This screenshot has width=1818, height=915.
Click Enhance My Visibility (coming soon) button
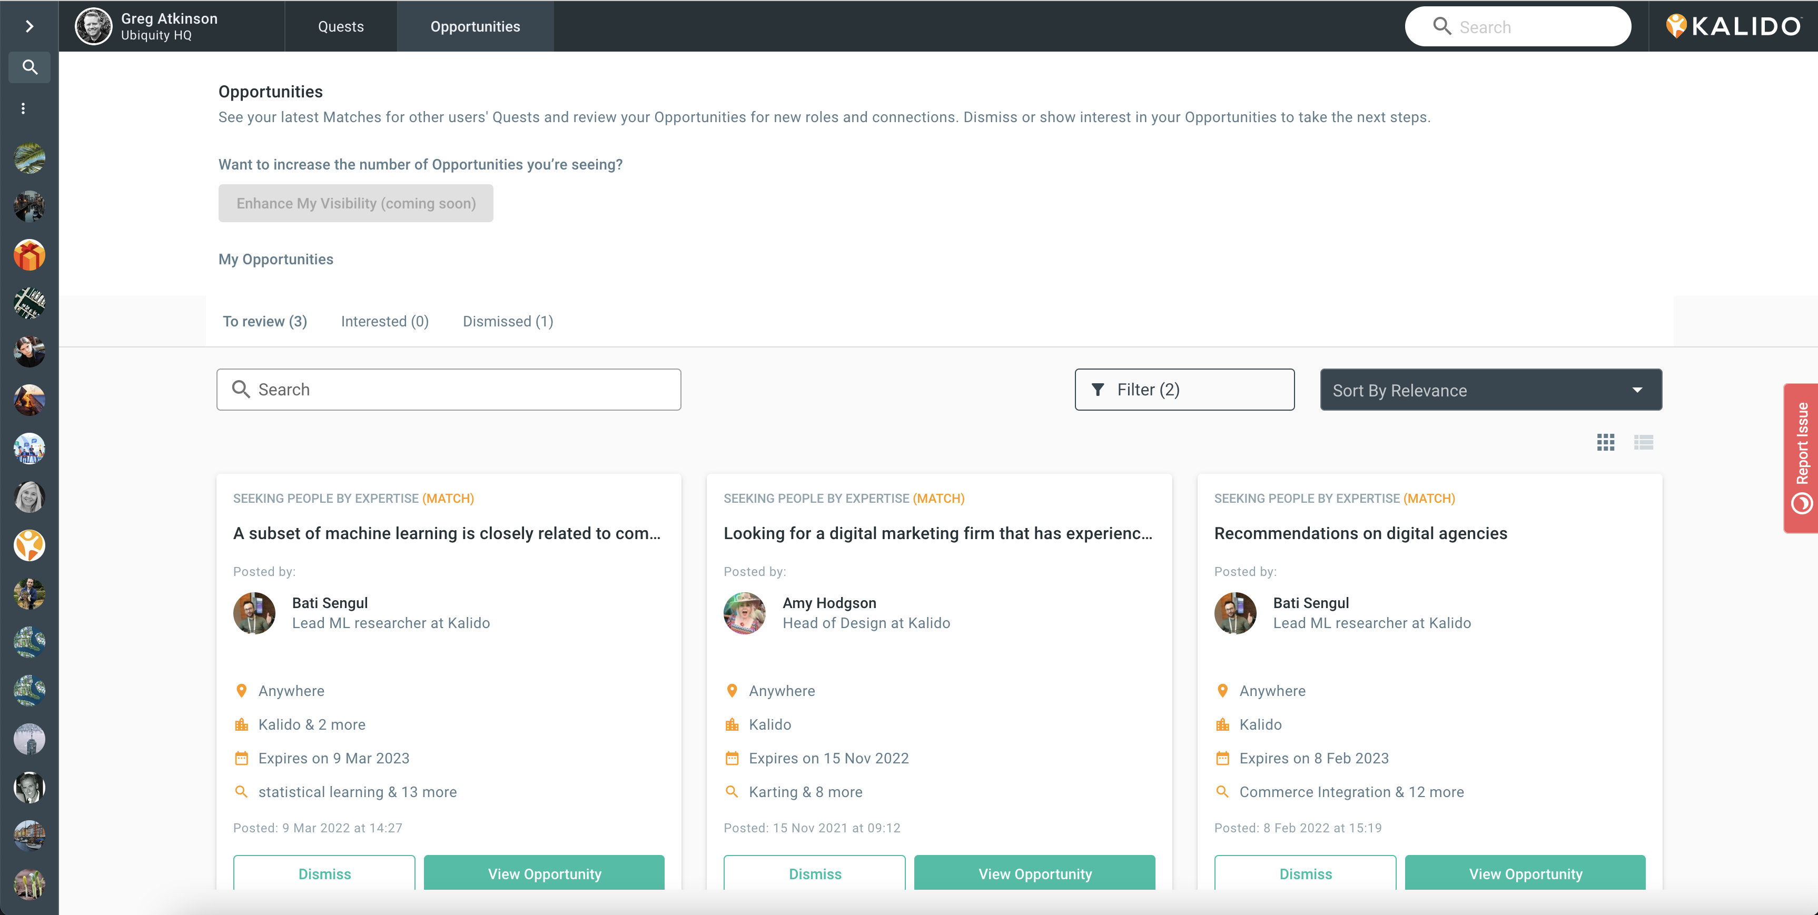point(355,203)
